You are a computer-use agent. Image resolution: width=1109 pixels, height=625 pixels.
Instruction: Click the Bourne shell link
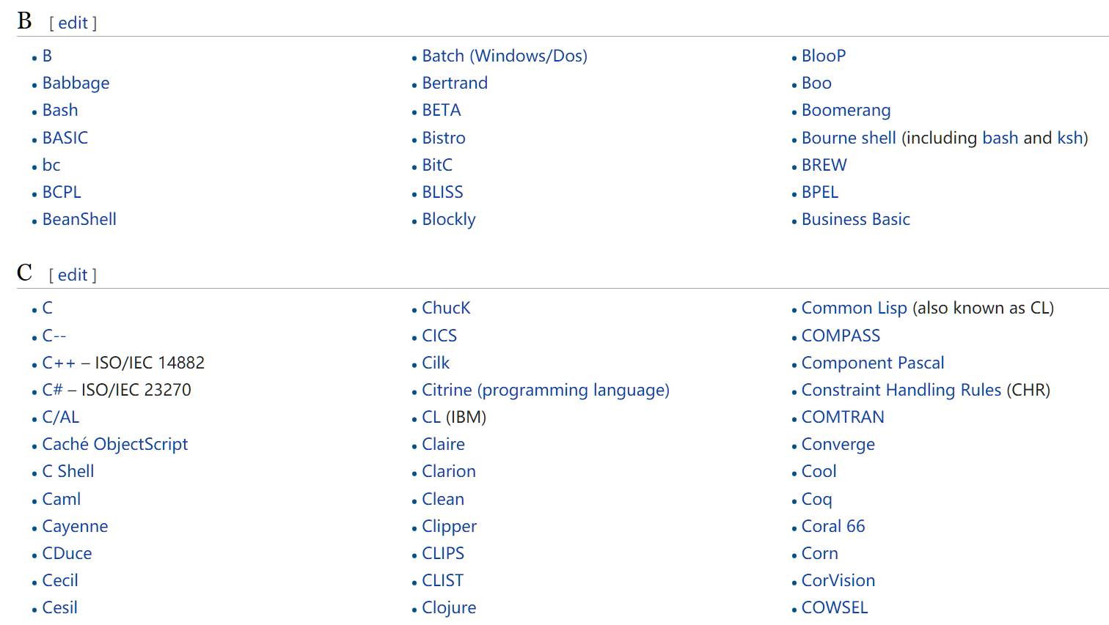tap(849, 138)
